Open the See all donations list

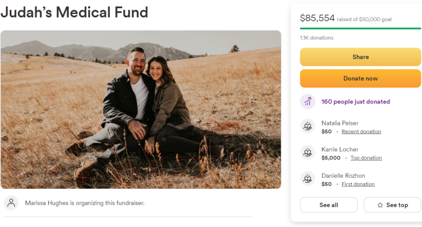point(328,205)
